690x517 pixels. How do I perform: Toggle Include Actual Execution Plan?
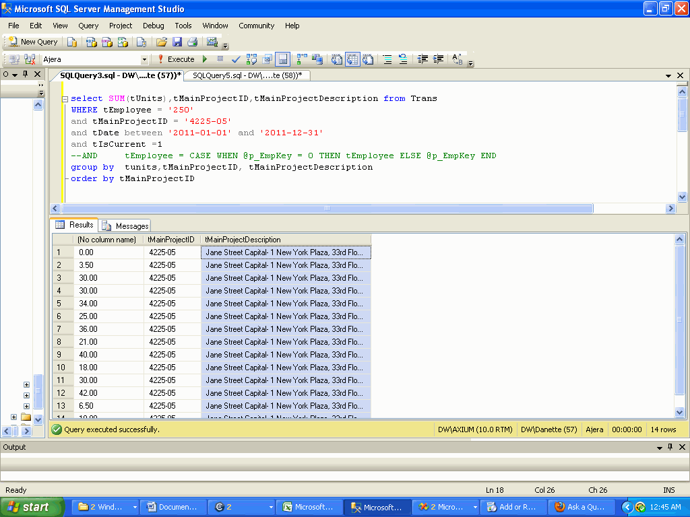pos(299,59)
